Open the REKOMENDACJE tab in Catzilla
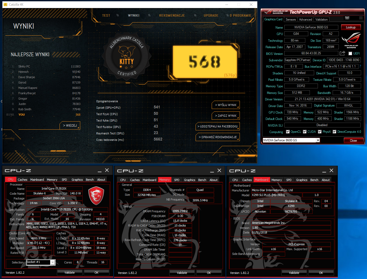The width and height of the screenshot is (367, 279). pyautogui.click(x=172, y=16)
